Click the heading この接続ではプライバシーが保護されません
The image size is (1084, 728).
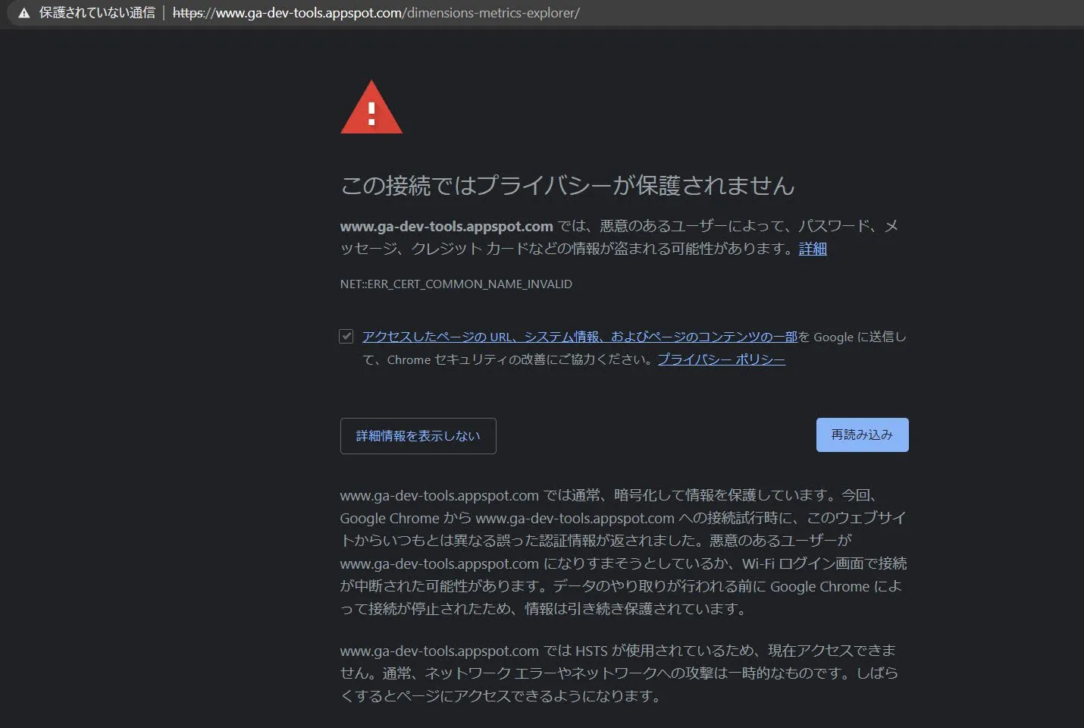point(568,186)
